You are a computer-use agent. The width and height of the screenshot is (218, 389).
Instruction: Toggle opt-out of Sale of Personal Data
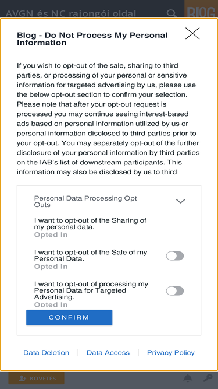175,256
